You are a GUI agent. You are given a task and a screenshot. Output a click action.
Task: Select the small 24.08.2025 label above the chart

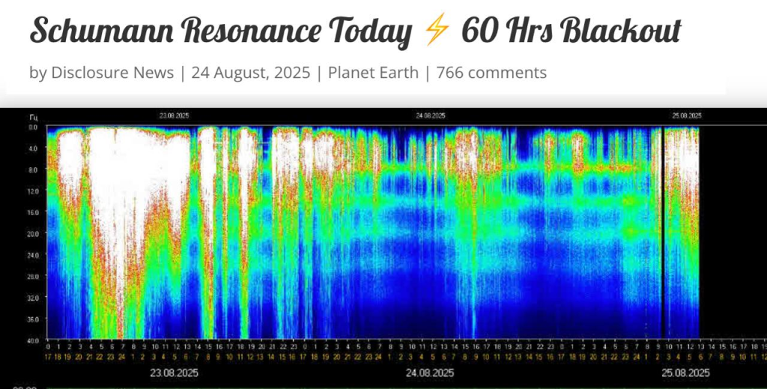(431, 116)
